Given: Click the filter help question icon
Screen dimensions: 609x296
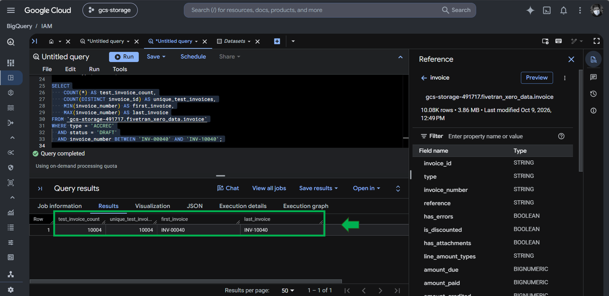Looking at the screenshot, I should (561, 136).
